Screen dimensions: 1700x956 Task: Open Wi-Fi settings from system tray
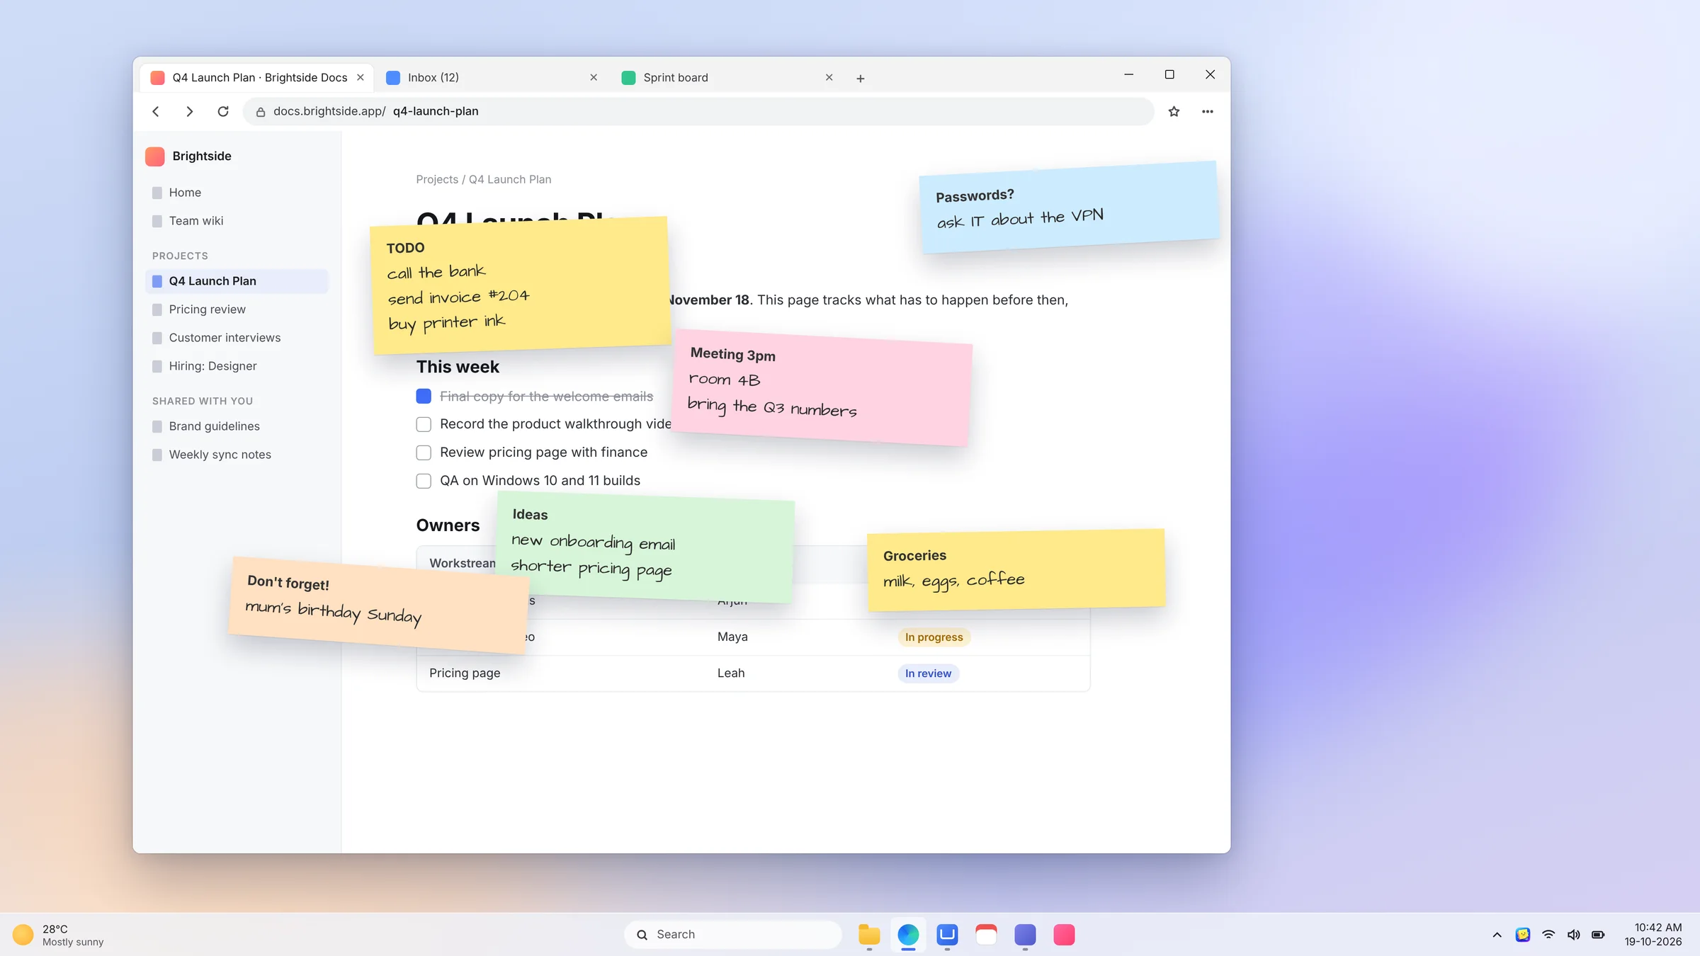coord(1548,935)
